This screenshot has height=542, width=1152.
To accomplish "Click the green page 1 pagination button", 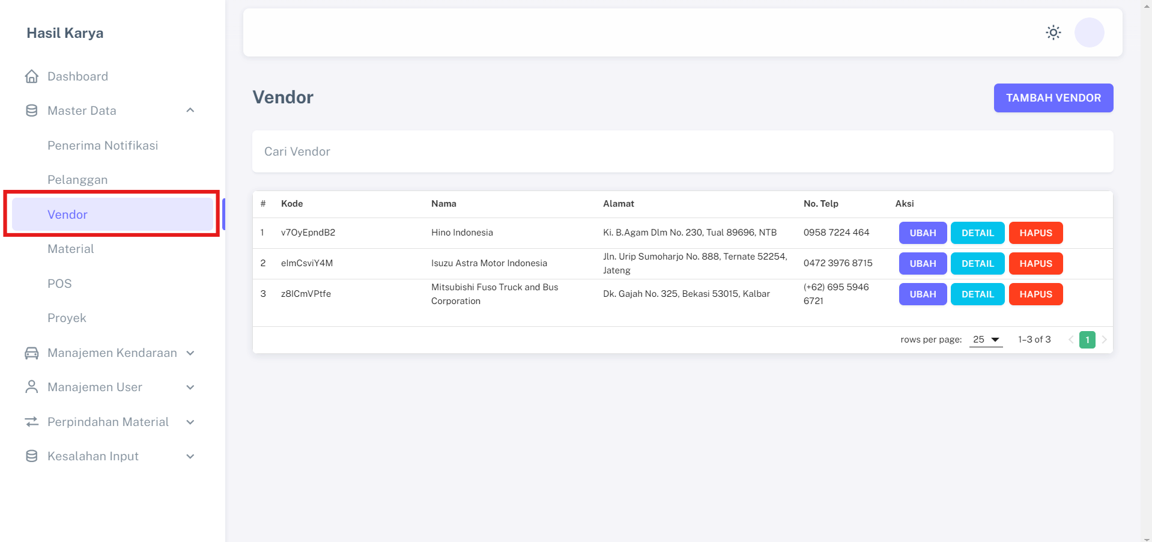I will [x=1087, y=340].
